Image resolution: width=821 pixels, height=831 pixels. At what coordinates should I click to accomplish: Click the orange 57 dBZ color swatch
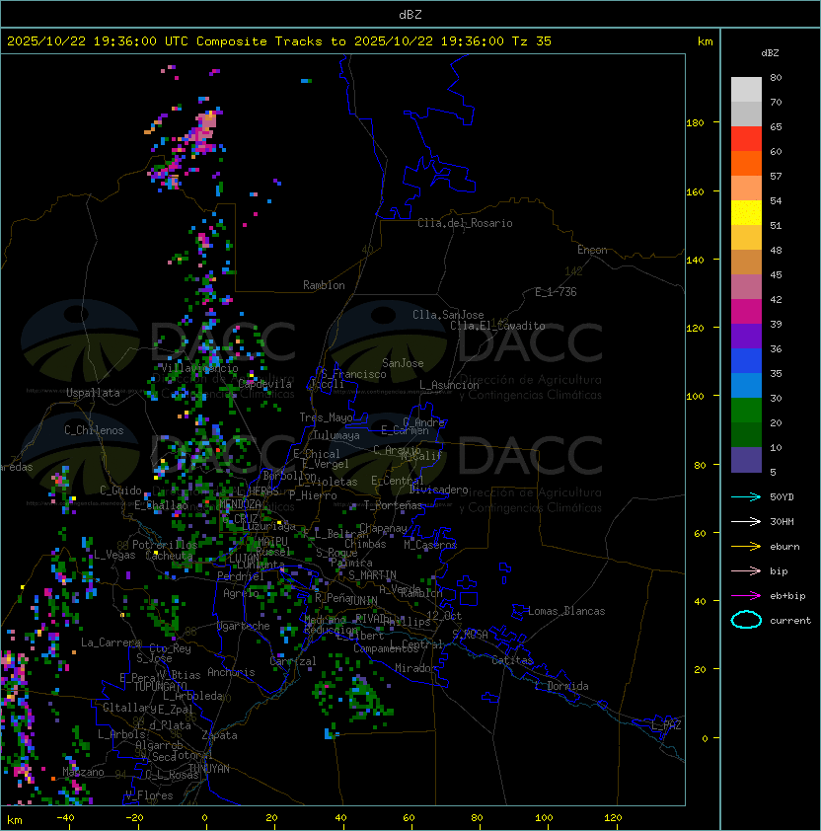[x=746, y=164]
